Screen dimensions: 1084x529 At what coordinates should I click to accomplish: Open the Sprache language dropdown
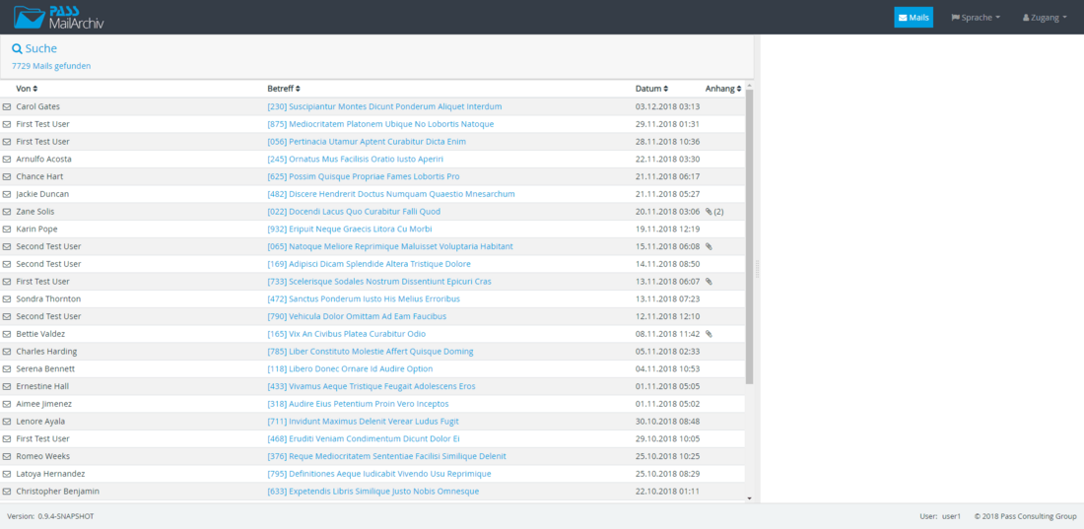(x=975, y=17)
